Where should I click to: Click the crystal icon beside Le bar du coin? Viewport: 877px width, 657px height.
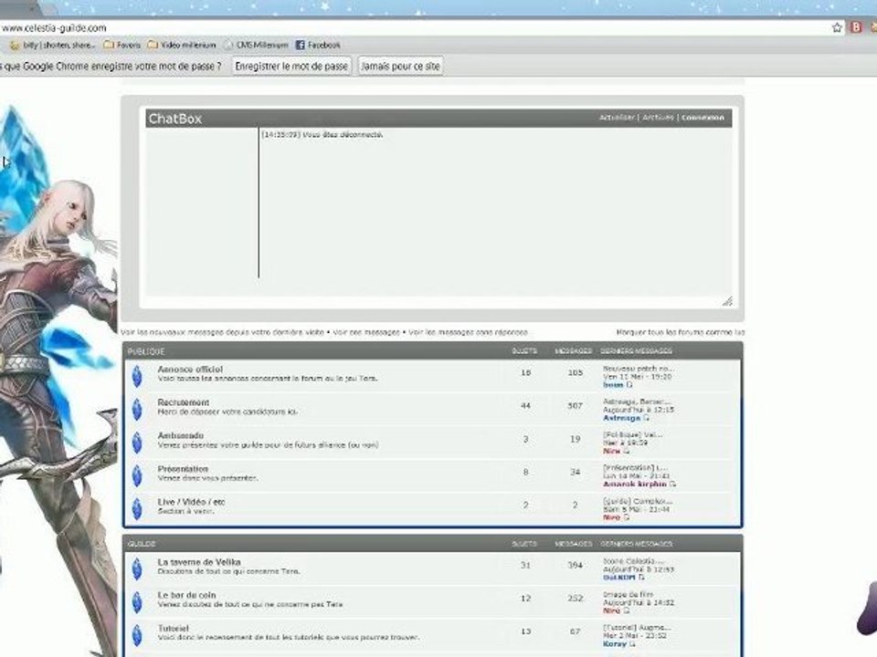tap(137, 601)
